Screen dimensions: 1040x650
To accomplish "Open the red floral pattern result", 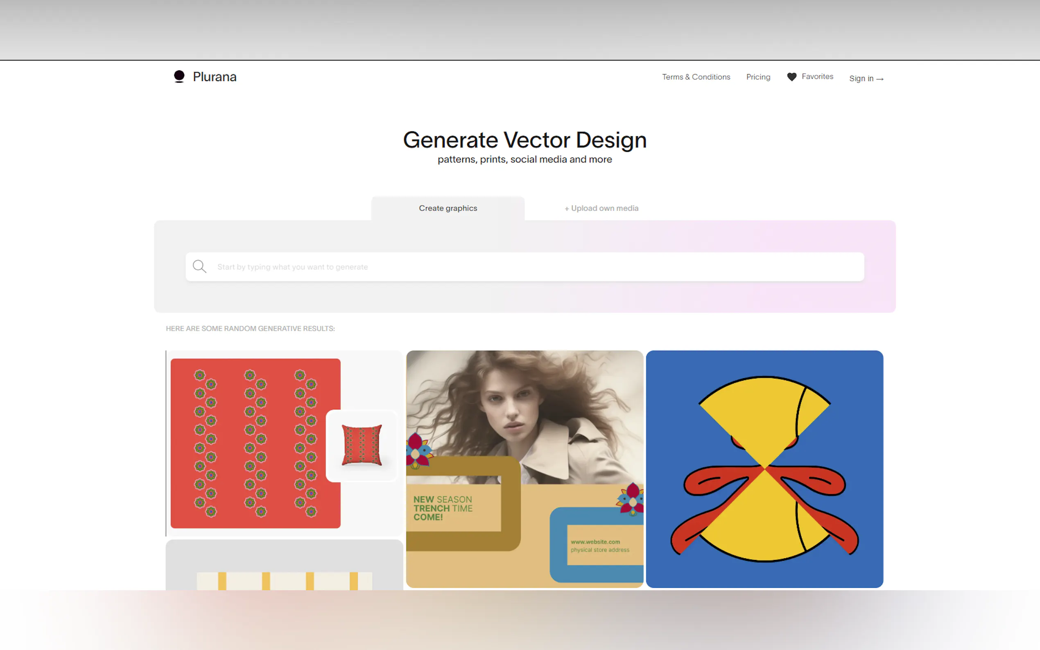I will coord(255,443).
